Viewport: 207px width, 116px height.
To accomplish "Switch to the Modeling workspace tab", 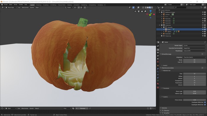I will (x=39, y=5).
